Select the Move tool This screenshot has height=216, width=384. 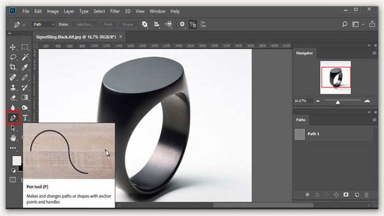[x=13, y=47]
